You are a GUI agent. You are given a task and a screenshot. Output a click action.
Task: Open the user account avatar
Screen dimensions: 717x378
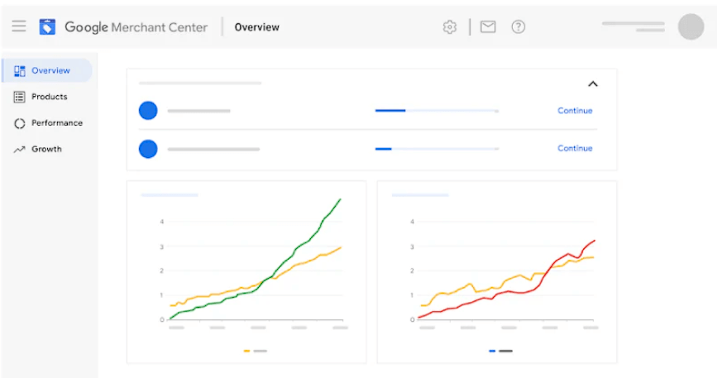click(691, 27)
